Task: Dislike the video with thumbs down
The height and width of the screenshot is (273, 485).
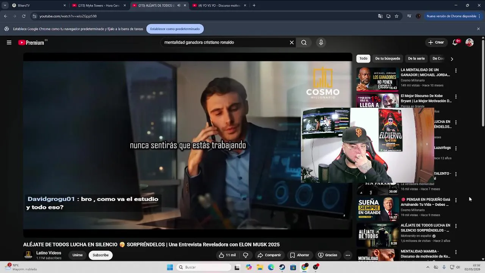Action: pyautogui.click(x=246, y=255)
